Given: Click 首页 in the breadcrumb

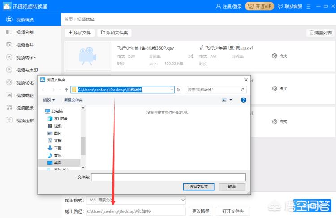Looking at the screenshot, I should point(69,20).
